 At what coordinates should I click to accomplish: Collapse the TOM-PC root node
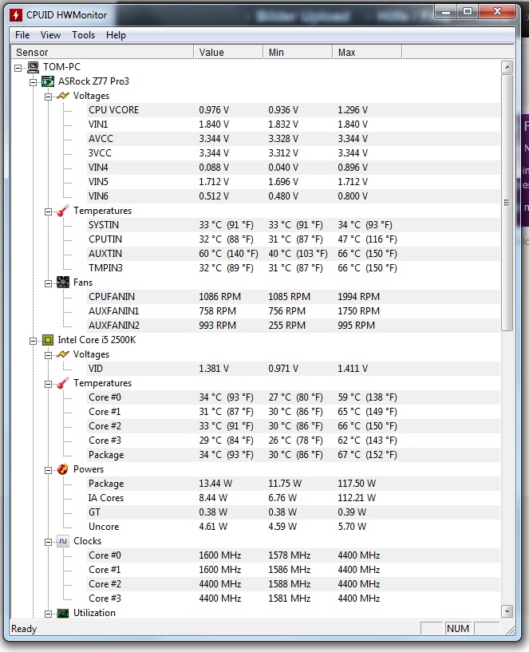pyautogui.click(x=18, y=67)
